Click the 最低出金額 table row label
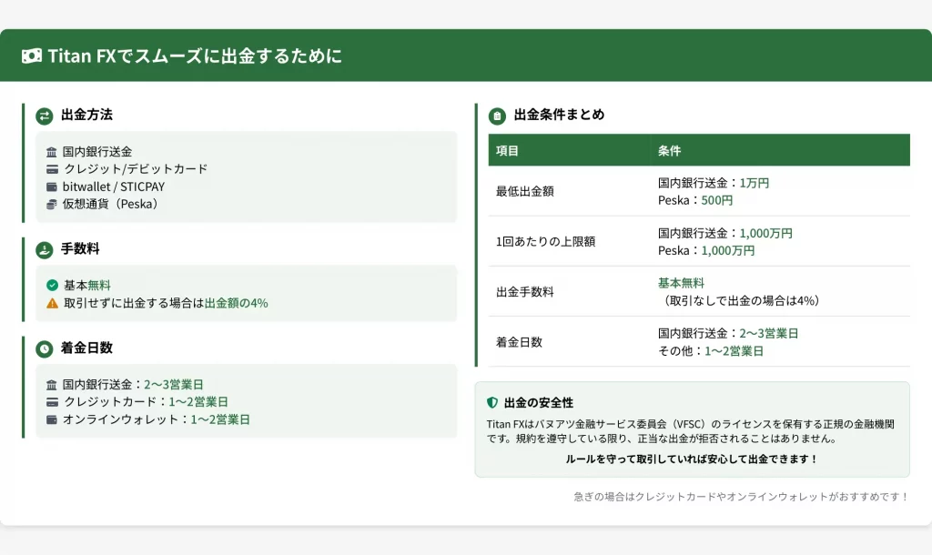The image size is (932, 555). [525, 192]
